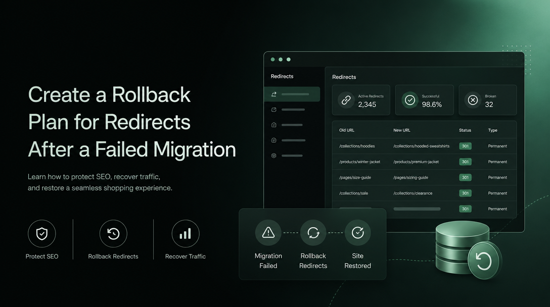Click the Migration Failed warning triangle icon
Screen dimensions: 550x307
[268, 232]
